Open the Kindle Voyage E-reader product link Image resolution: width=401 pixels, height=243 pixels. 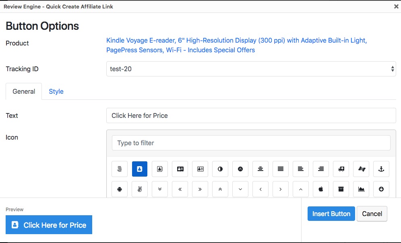pos(237,45)
